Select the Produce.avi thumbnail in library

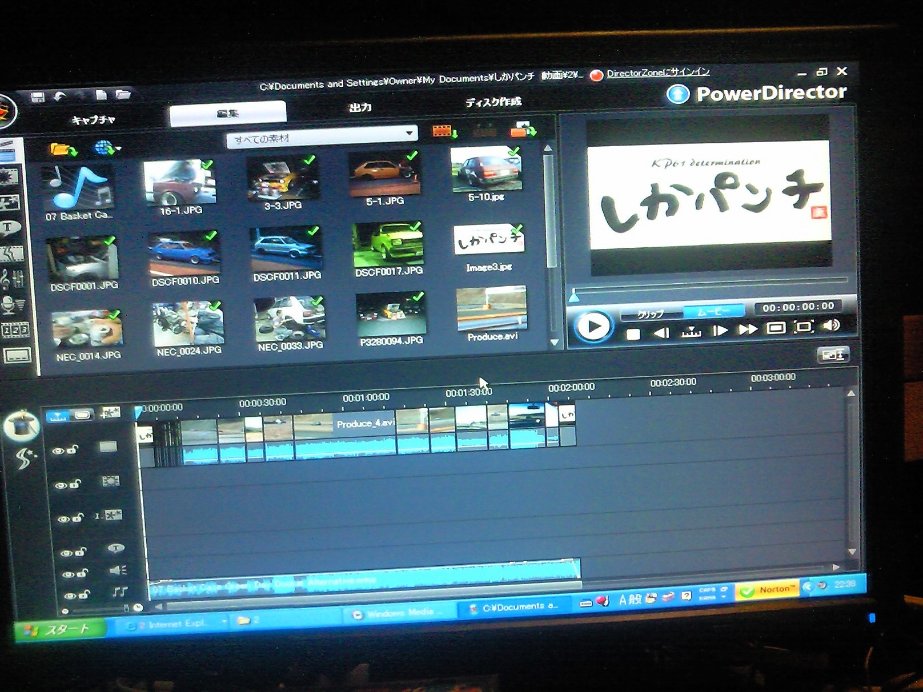(491, 310)
